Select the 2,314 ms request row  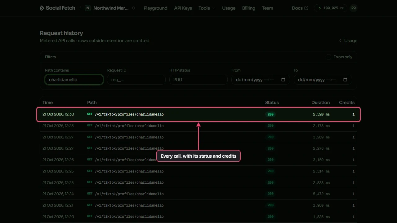[198, 171]
